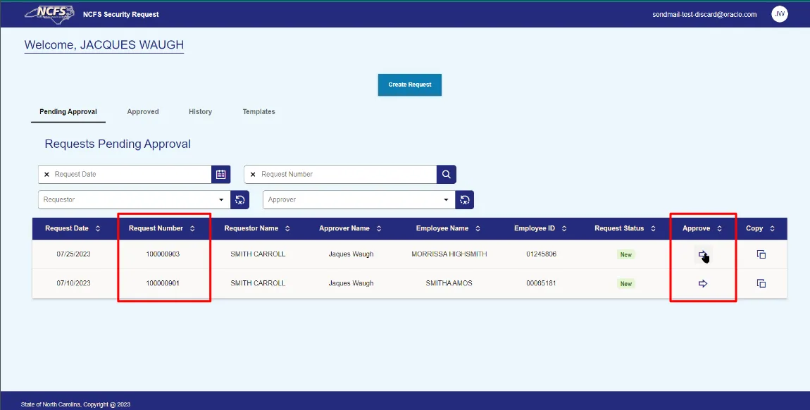Clear the Request Date field X

(46, 174)
